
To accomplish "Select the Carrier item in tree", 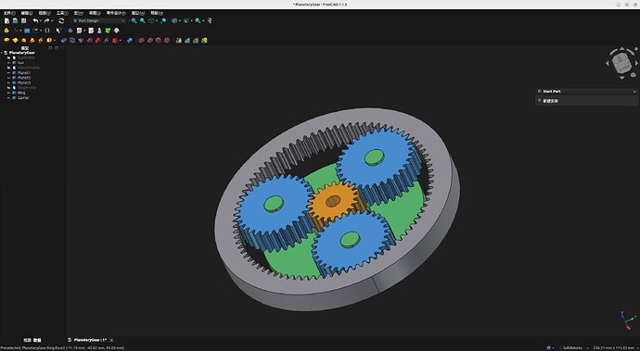I will [23, 97].
